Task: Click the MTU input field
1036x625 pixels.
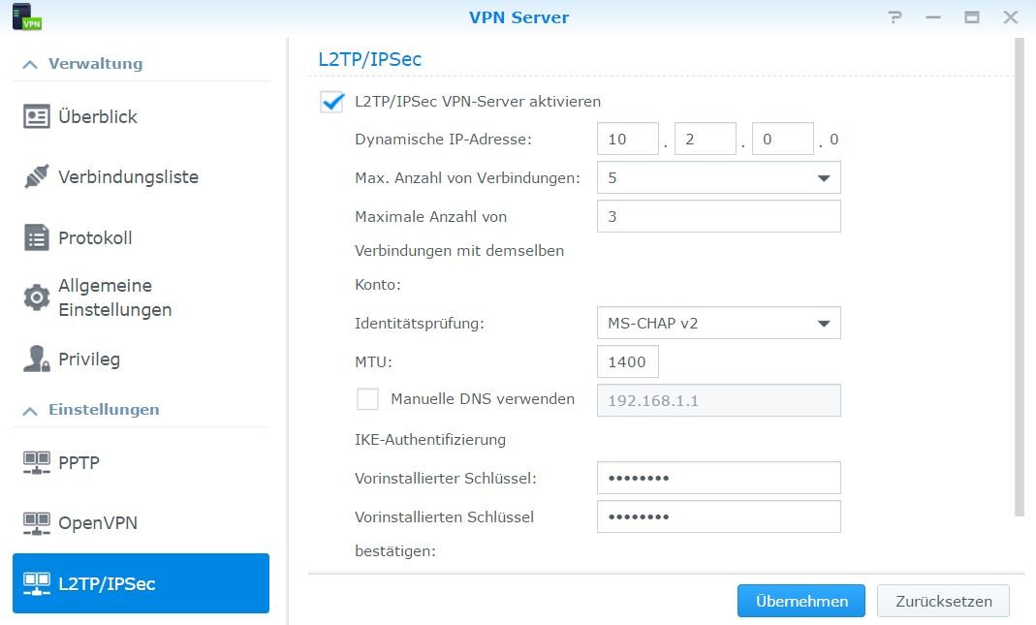Action: point(628,361)
